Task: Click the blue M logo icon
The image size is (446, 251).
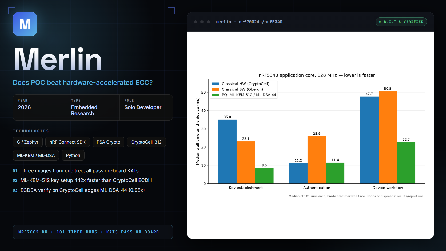Action: [25, 24]
